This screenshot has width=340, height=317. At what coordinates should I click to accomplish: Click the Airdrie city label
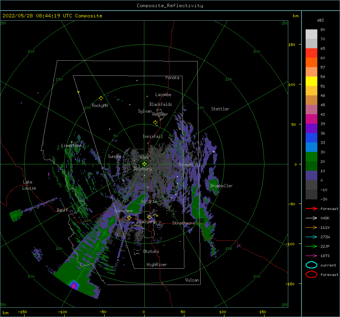pyautogui.click(x=149, y=201)
